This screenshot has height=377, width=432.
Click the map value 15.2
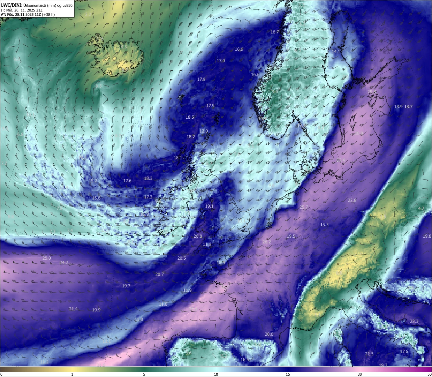[x=93, y=181]
